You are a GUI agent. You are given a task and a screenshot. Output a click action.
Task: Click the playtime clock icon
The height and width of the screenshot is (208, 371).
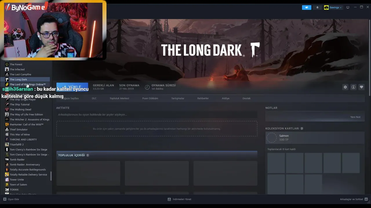[x=147, y=87]
